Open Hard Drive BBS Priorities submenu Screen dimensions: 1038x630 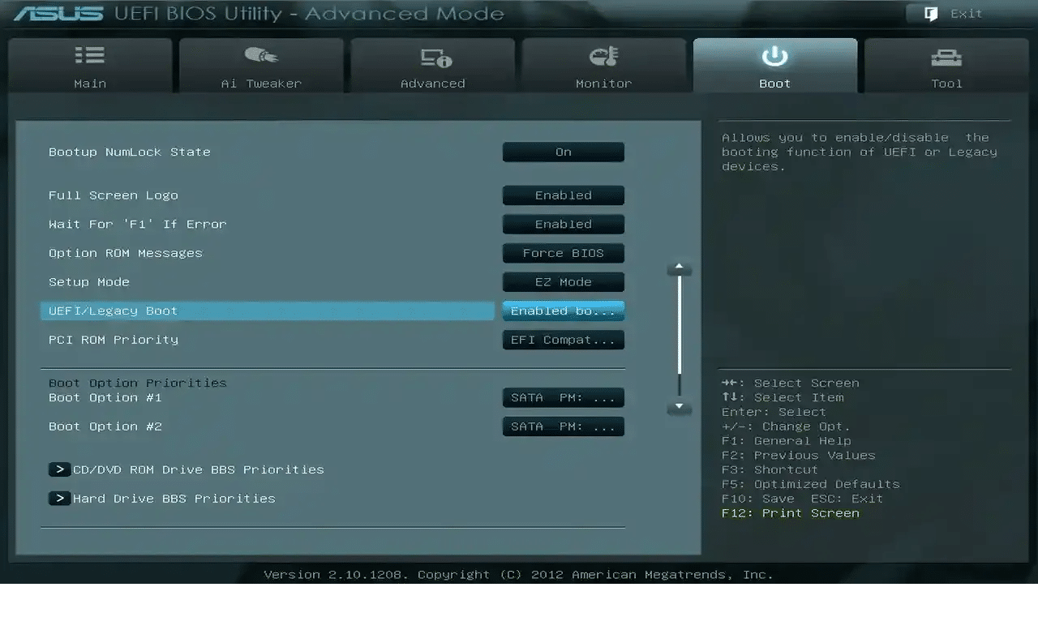pos(174,499)
